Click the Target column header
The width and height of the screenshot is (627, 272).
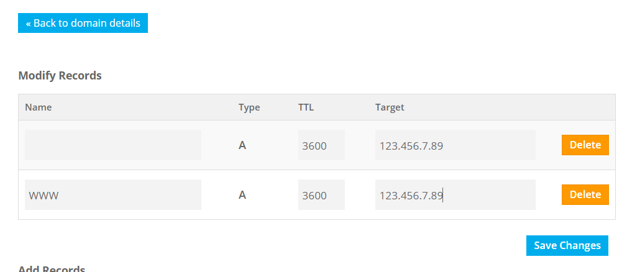(x=390, y=107)
